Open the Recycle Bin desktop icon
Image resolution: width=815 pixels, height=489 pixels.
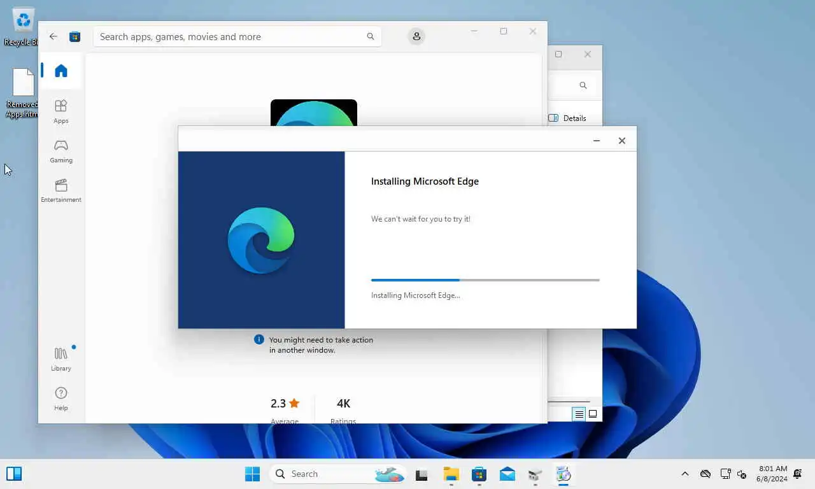tap(23, 27)
